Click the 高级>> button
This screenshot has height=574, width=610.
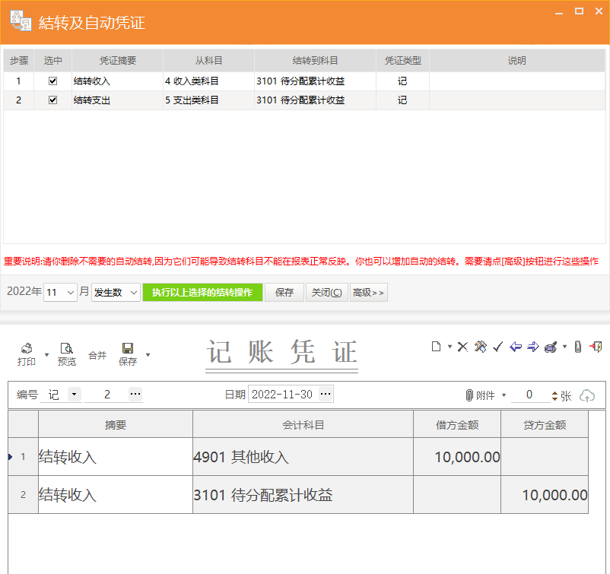[x=368, y=293]
